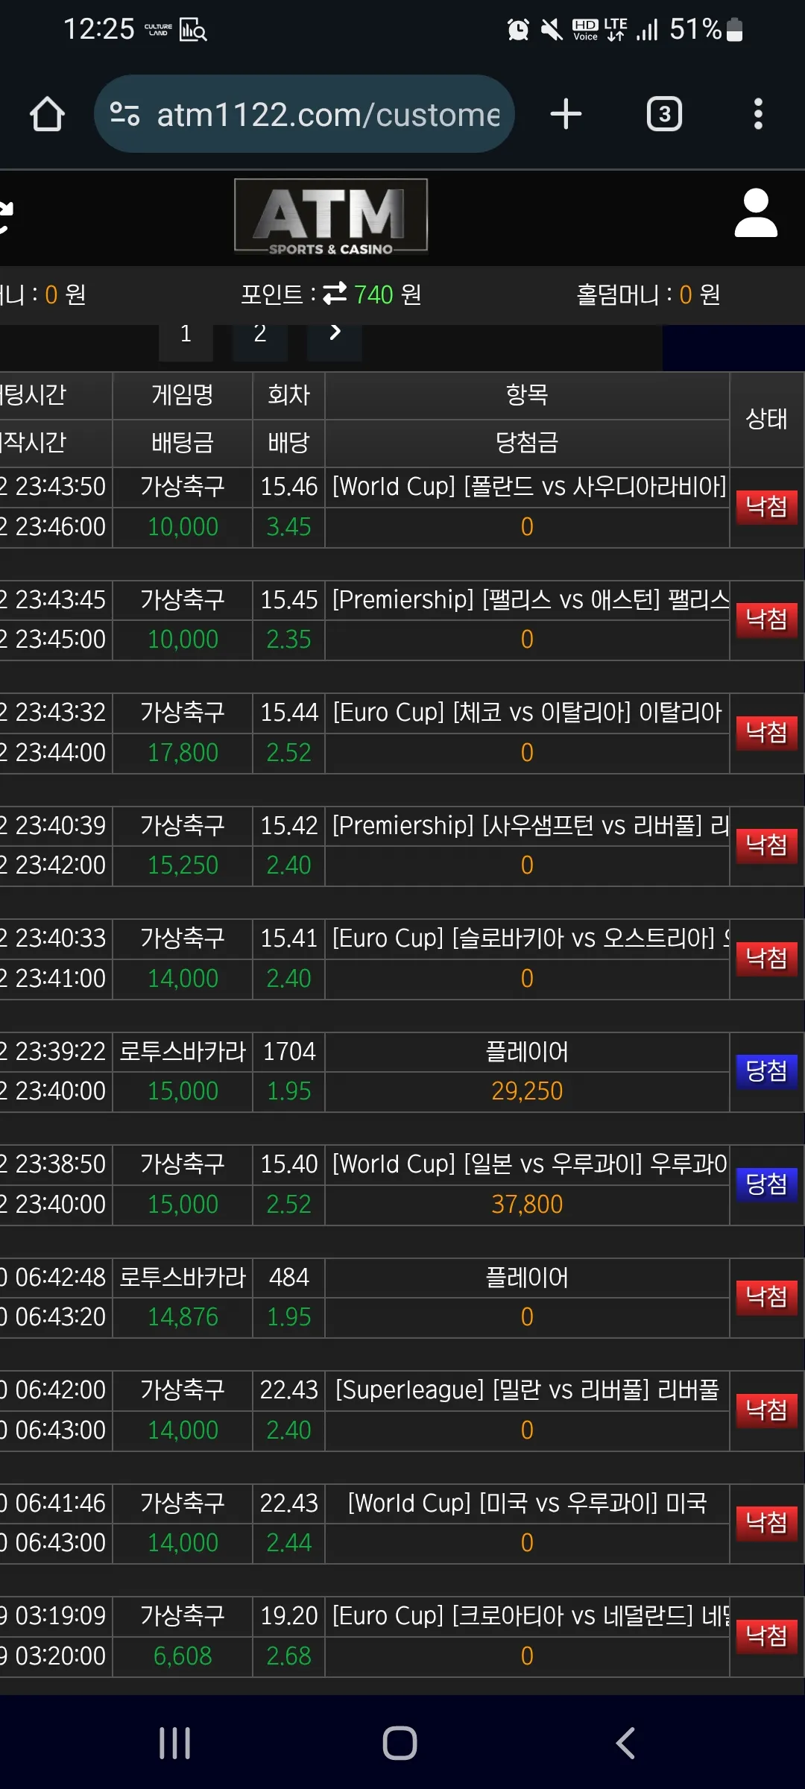Click the 낙첨 badge for 폴란드 vs 사우디아라비아 bet
The height and width of the screenshot is (1789, 805).
[766, 507]
